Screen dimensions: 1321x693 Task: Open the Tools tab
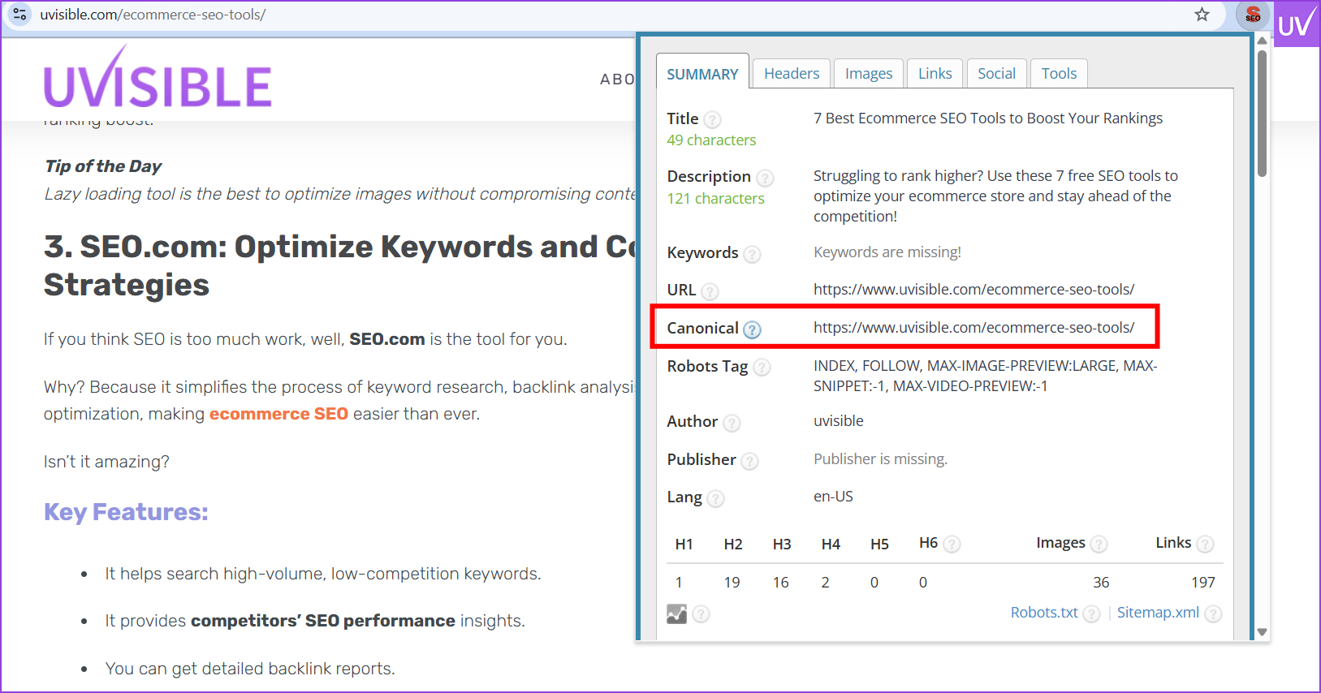point(1059,74)
